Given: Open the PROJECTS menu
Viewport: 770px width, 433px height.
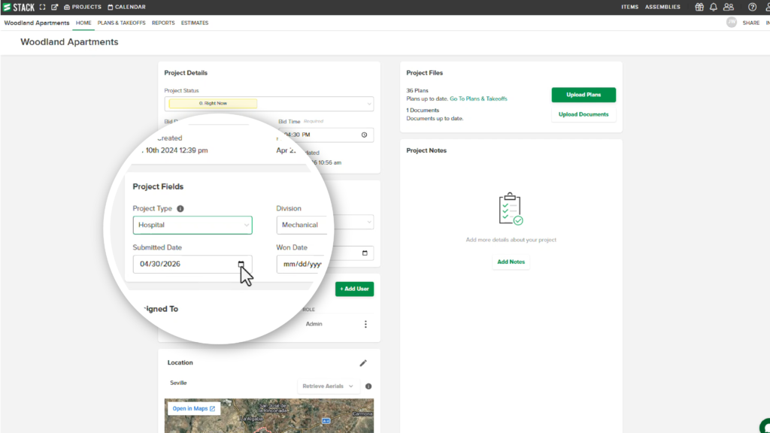Looking at the screenshot, I should 83,8.
